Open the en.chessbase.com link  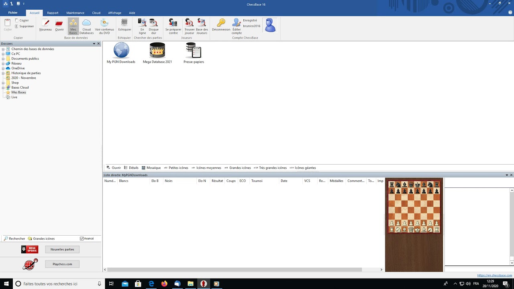(x=495, y=275)
